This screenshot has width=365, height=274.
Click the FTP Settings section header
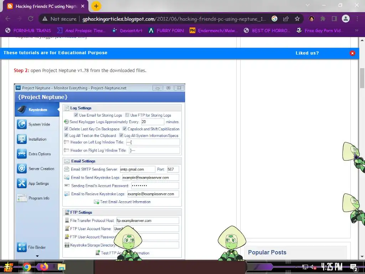(122, 212)
